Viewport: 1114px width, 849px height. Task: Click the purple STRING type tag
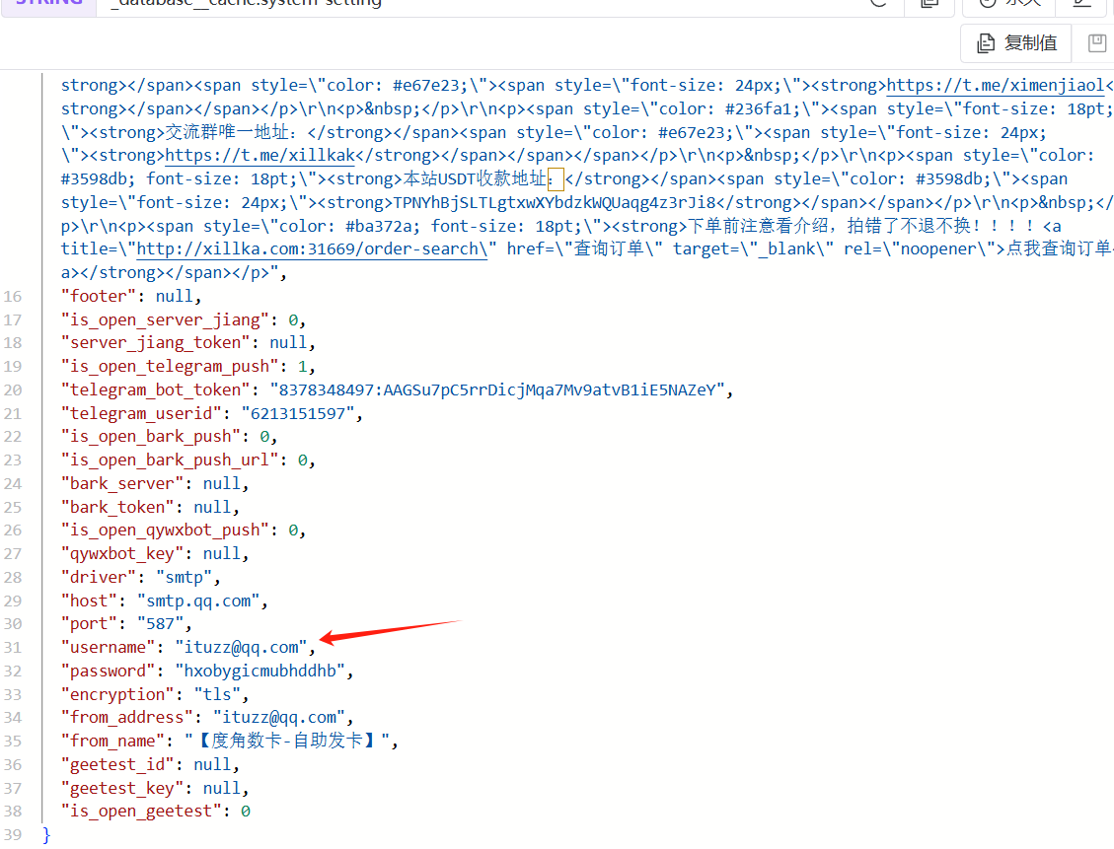(x=47, y=3)
